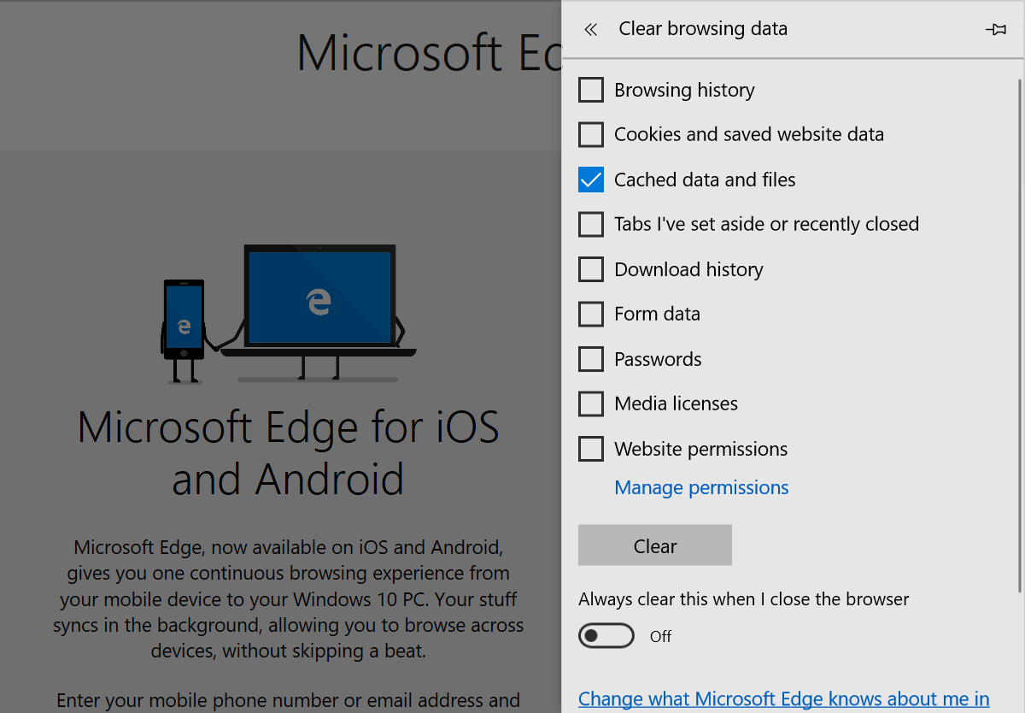Turn on Always clear when closing browser
This screenshot has width=1025, height=713.
click(x=606, y=636)
